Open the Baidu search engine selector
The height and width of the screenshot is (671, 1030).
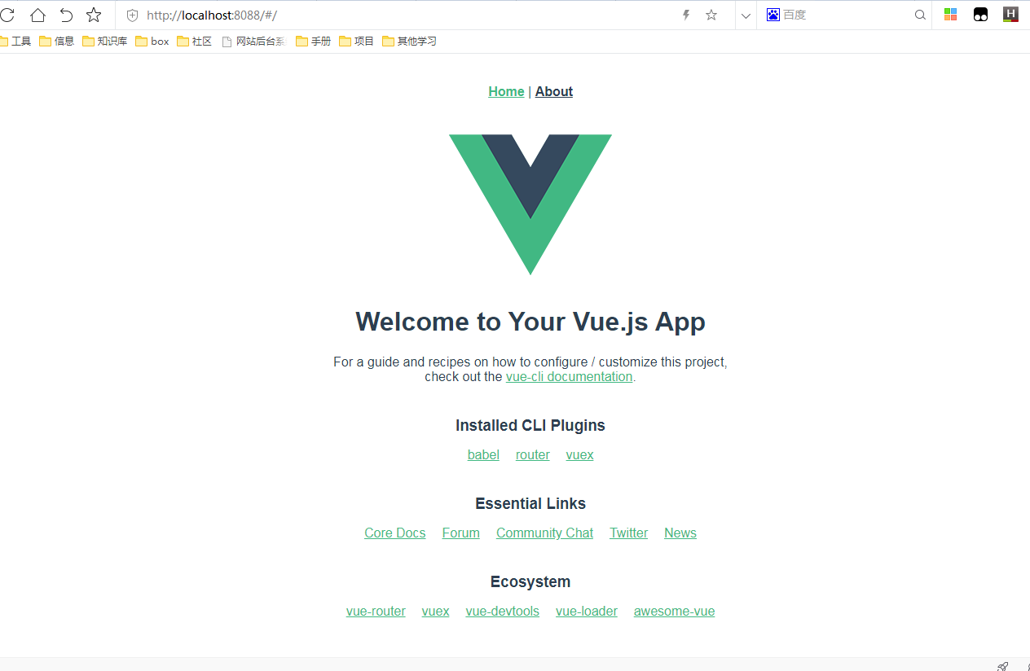pos(773,15)
